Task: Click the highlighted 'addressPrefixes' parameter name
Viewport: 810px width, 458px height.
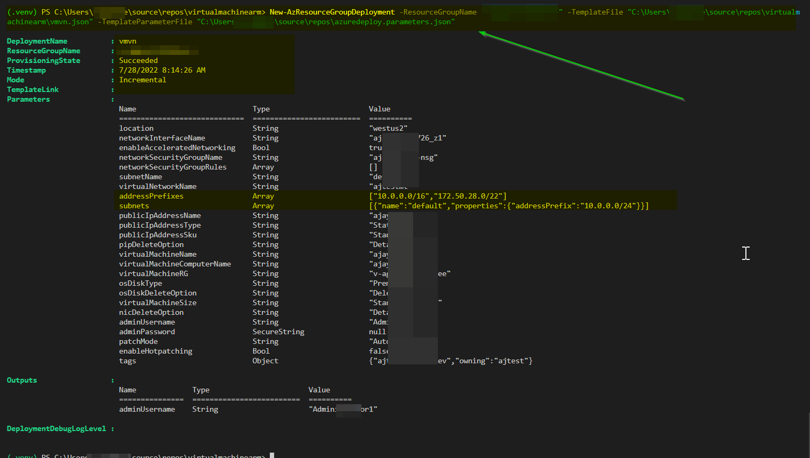Action: point(151,196)
